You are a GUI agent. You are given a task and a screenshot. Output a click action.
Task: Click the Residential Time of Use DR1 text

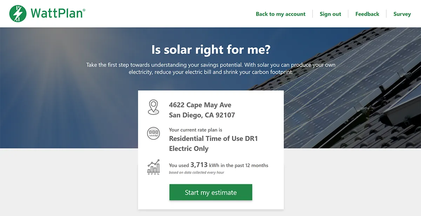coord(213,138)
